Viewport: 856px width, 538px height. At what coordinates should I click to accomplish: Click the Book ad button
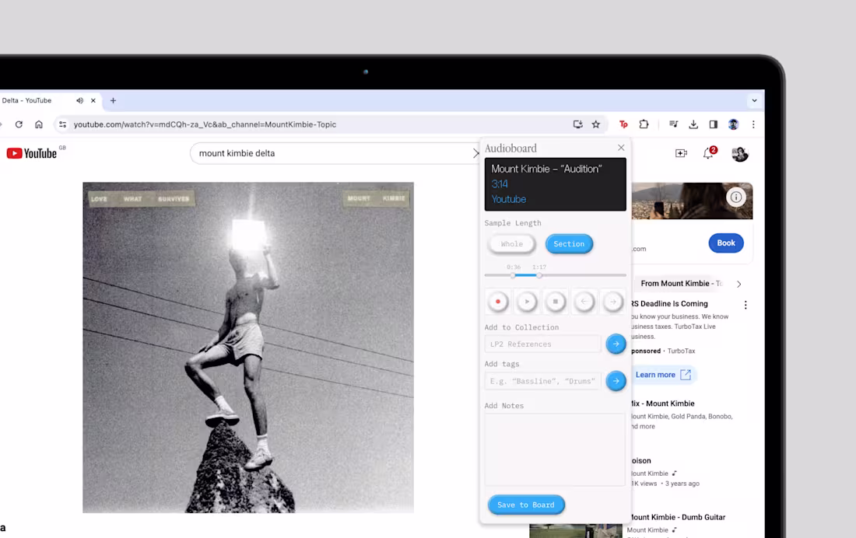click(725, 243)
